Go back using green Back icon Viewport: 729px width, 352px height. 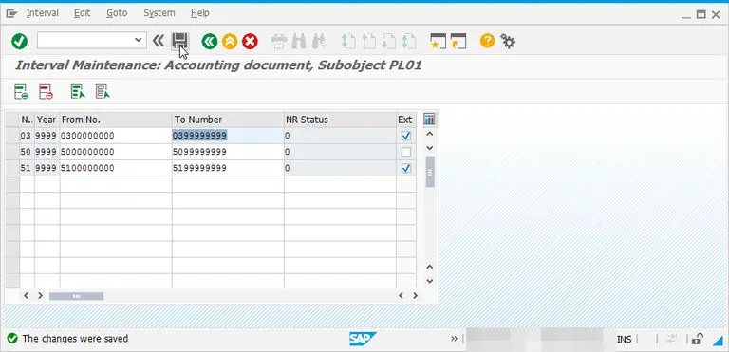(x=210, y=42)
